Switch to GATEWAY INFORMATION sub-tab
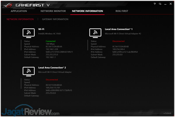The height and width of the screenshot is (117, 175). pyautogui.click(x=55, y=19)
